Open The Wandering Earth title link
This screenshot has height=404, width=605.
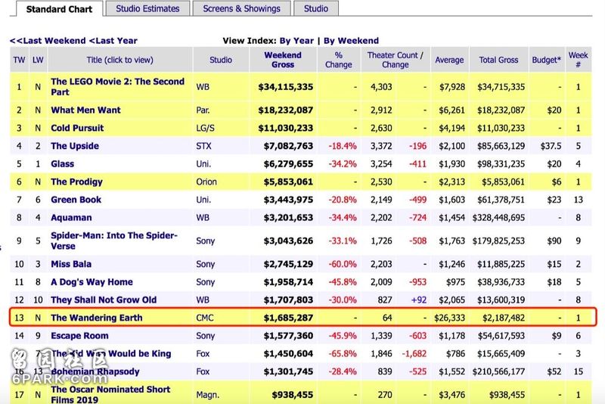click(x=97, y=318)
